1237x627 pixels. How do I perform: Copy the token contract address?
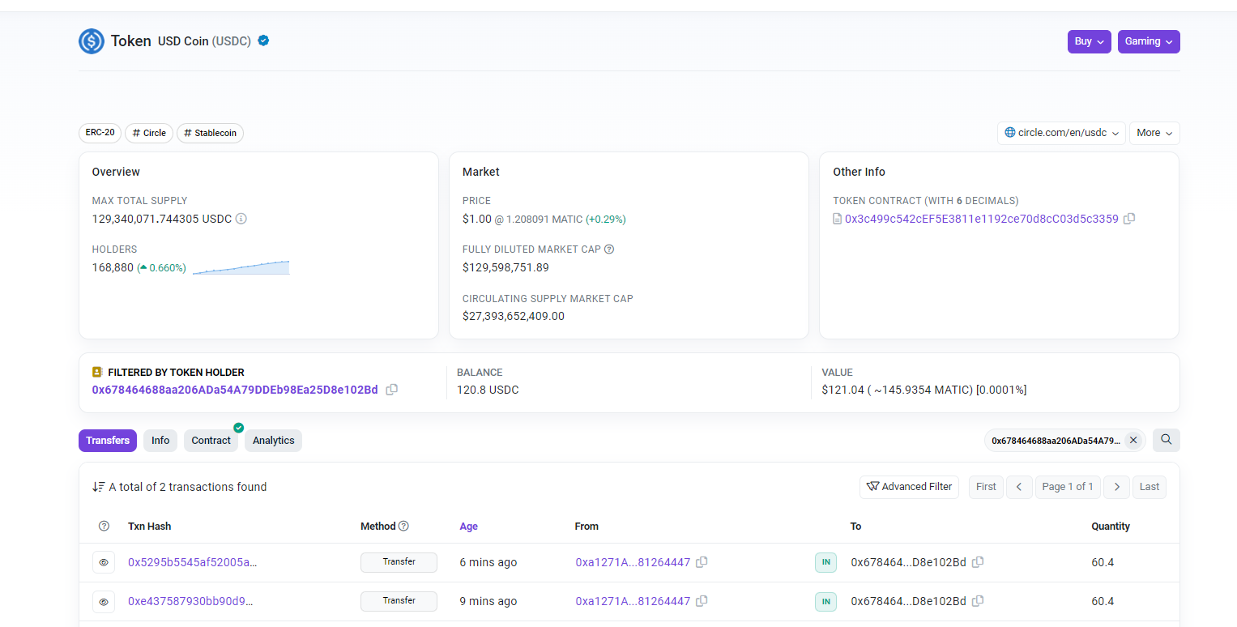point(1129,219)
